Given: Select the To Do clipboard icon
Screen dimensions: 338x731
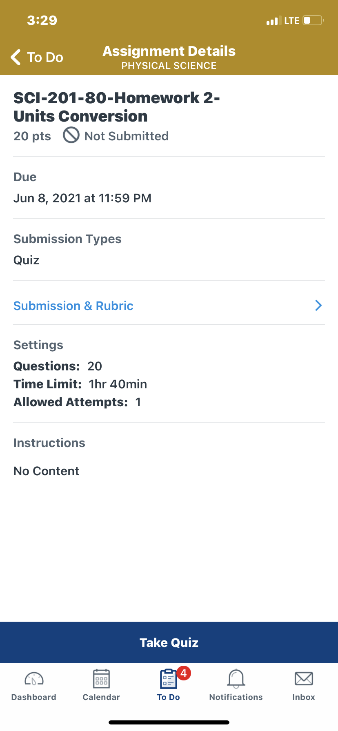Looking at the screenshot, I should coord(168,679).
